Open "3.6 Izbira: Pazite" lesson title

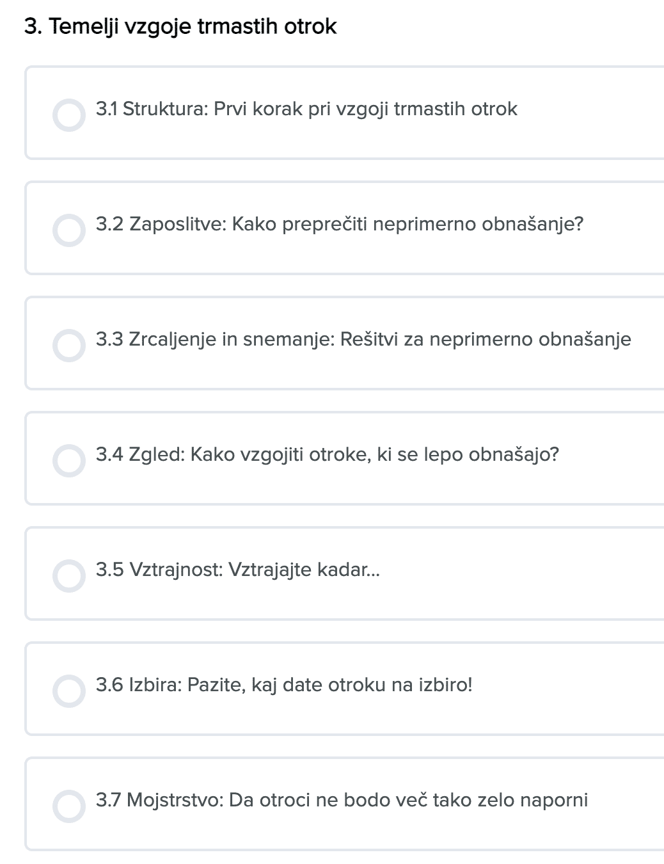tap(284, 685)
